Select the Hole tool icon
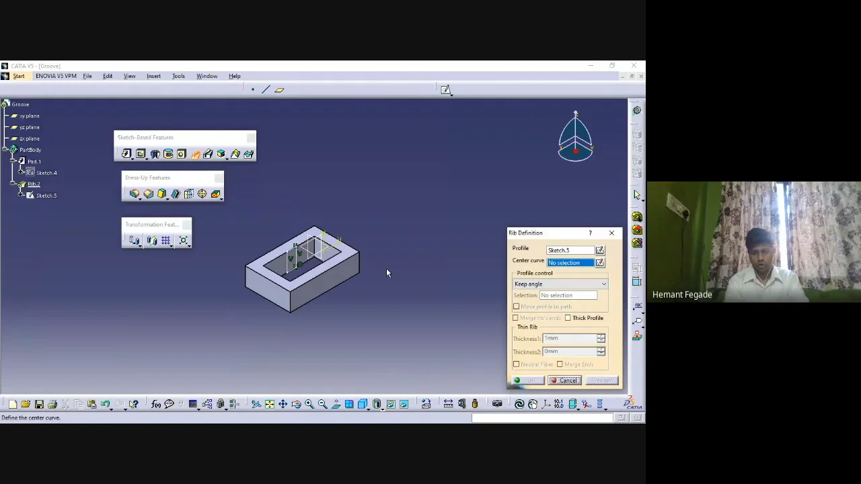 coord(181,154)
